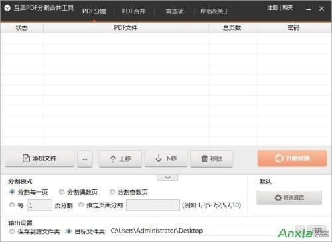The width and height of the screenshot is (332, 242).
Task: Open the ellipsis more options button
Action: (x=85, y=159)
